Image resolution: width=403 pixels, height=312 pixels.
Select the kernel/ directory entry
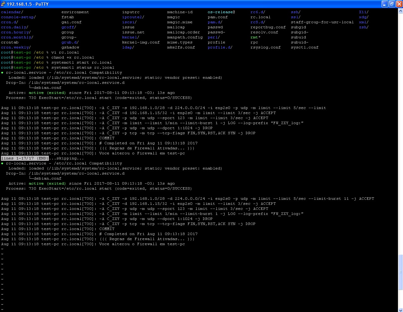tap(130, 37)
